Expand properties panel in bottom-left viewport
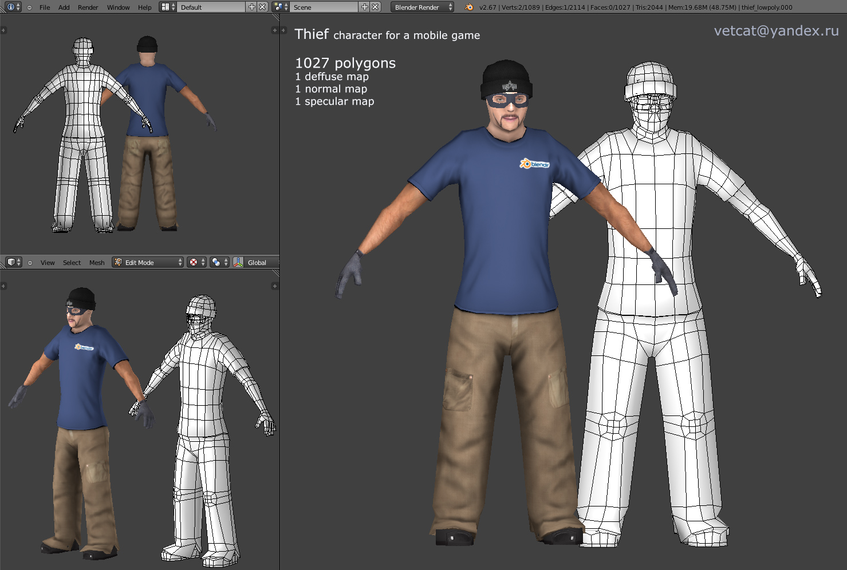Image resolution: width=847 pixels, height=570 pixels. tap(275, 286)
